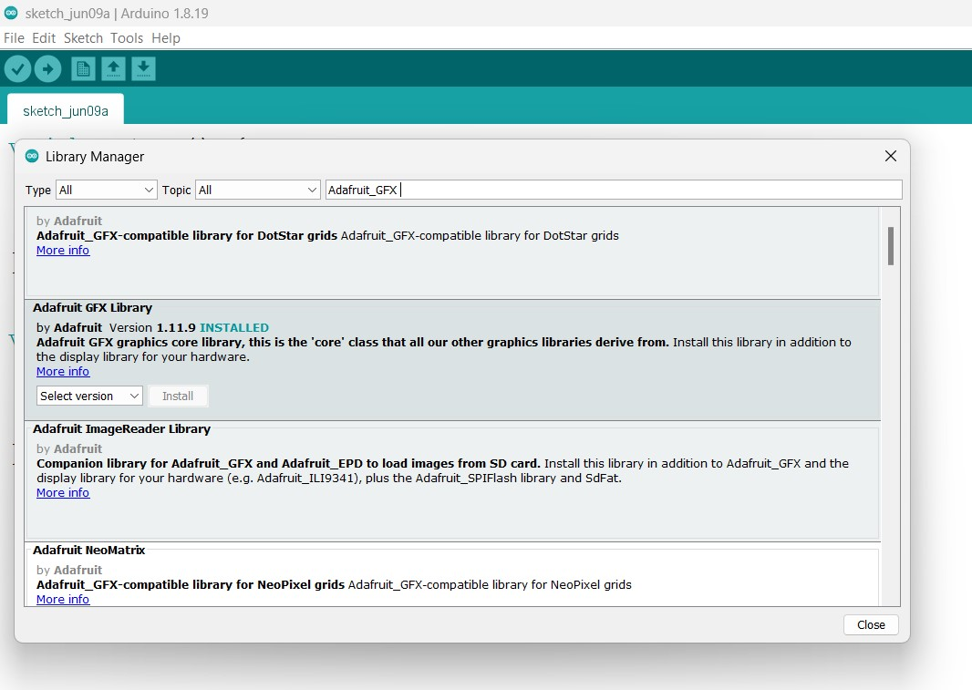
Task: Open More info for Adafruit ImageReader Library
Action: pos(63,493)
